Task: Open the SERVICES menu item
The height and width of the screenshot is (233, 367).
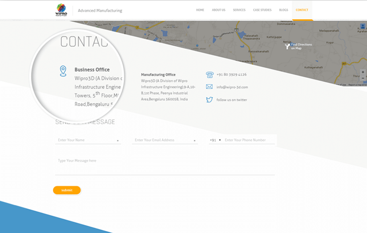Action: [239, 10]
